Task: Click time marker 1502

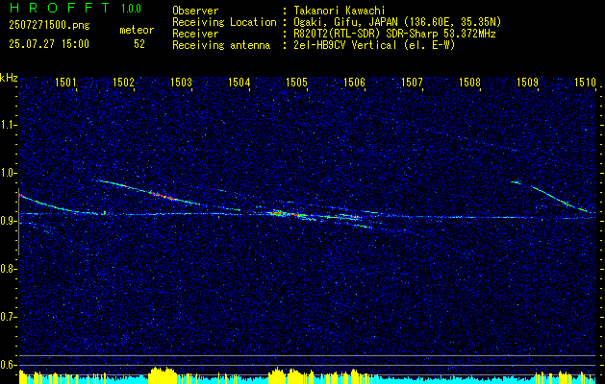Action: coord(123,82)
